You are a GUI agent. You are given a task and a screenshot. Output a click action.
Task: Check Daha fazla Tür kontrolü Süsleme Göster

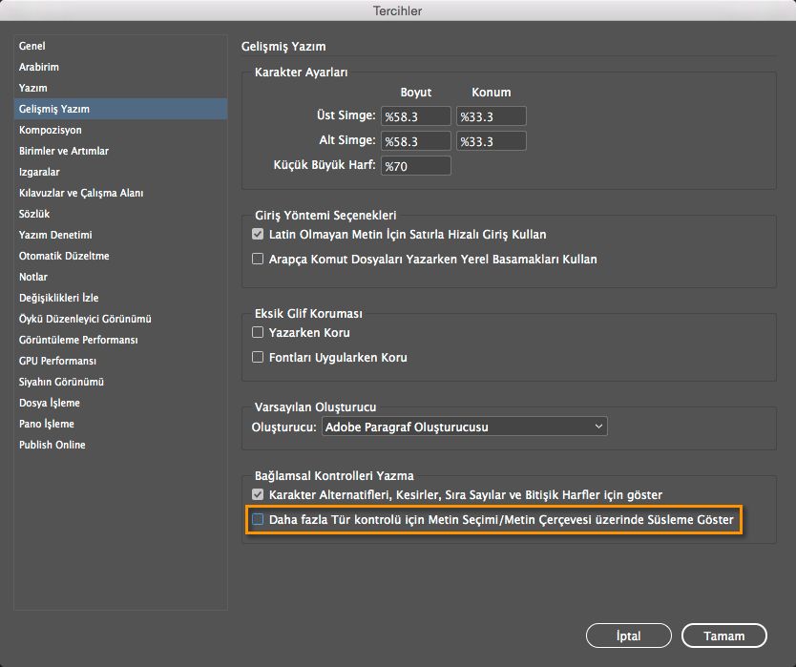pyautogui.click(x=258, y=520)
